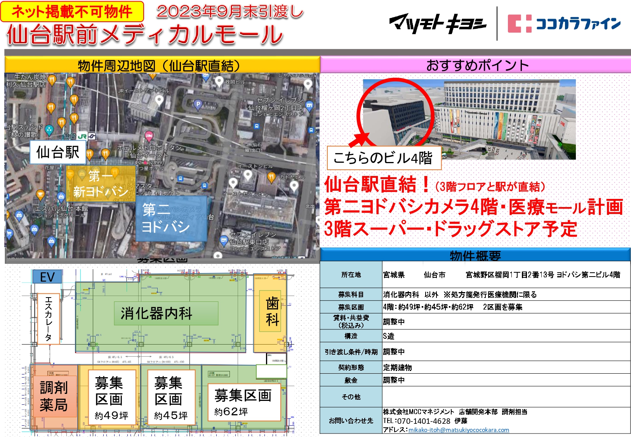Click the 仙台駅 label box on map
631x437 pixels.
click(58, 152)
